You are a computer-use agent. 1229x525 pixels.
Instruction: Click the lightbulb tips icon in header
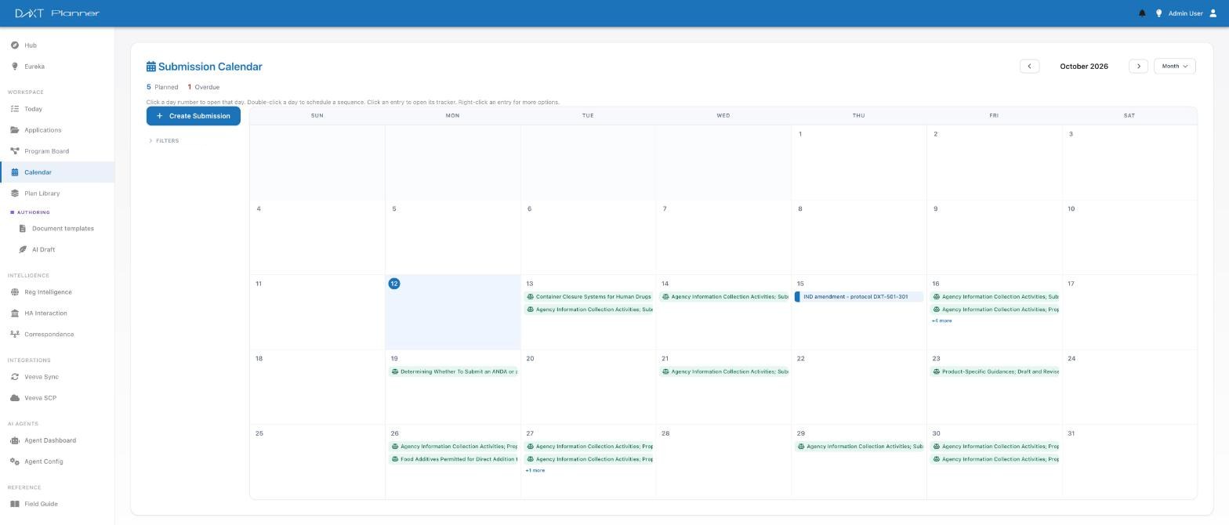(x=1158, y=13)
